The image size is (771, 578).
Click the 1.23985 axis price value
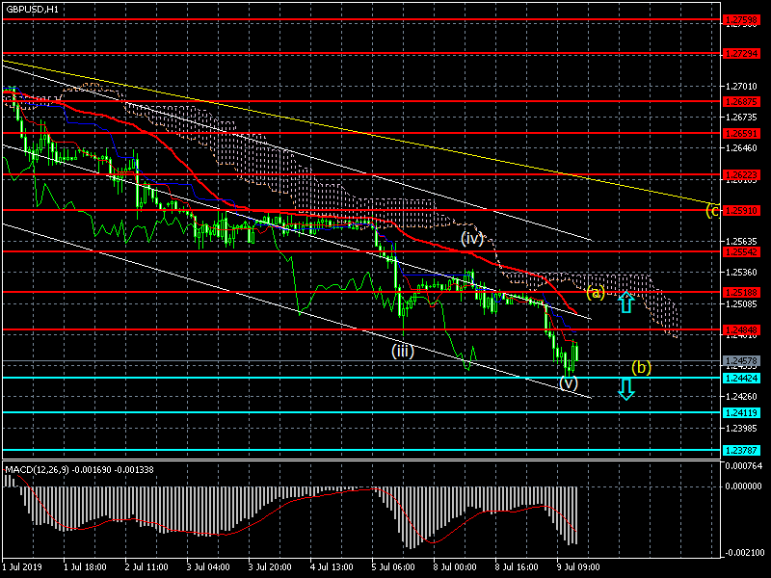click(741, 429)
